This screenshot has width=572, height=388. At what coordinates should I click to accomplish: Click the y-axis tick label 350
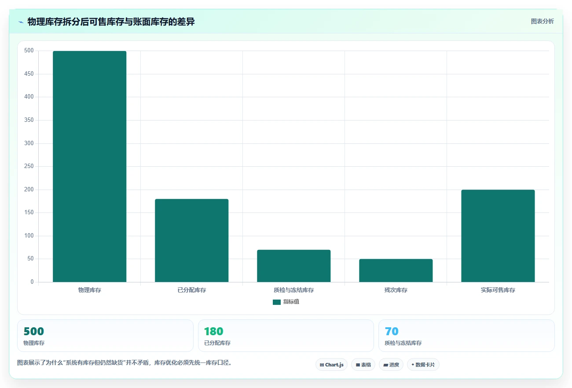tap(29, 120)
